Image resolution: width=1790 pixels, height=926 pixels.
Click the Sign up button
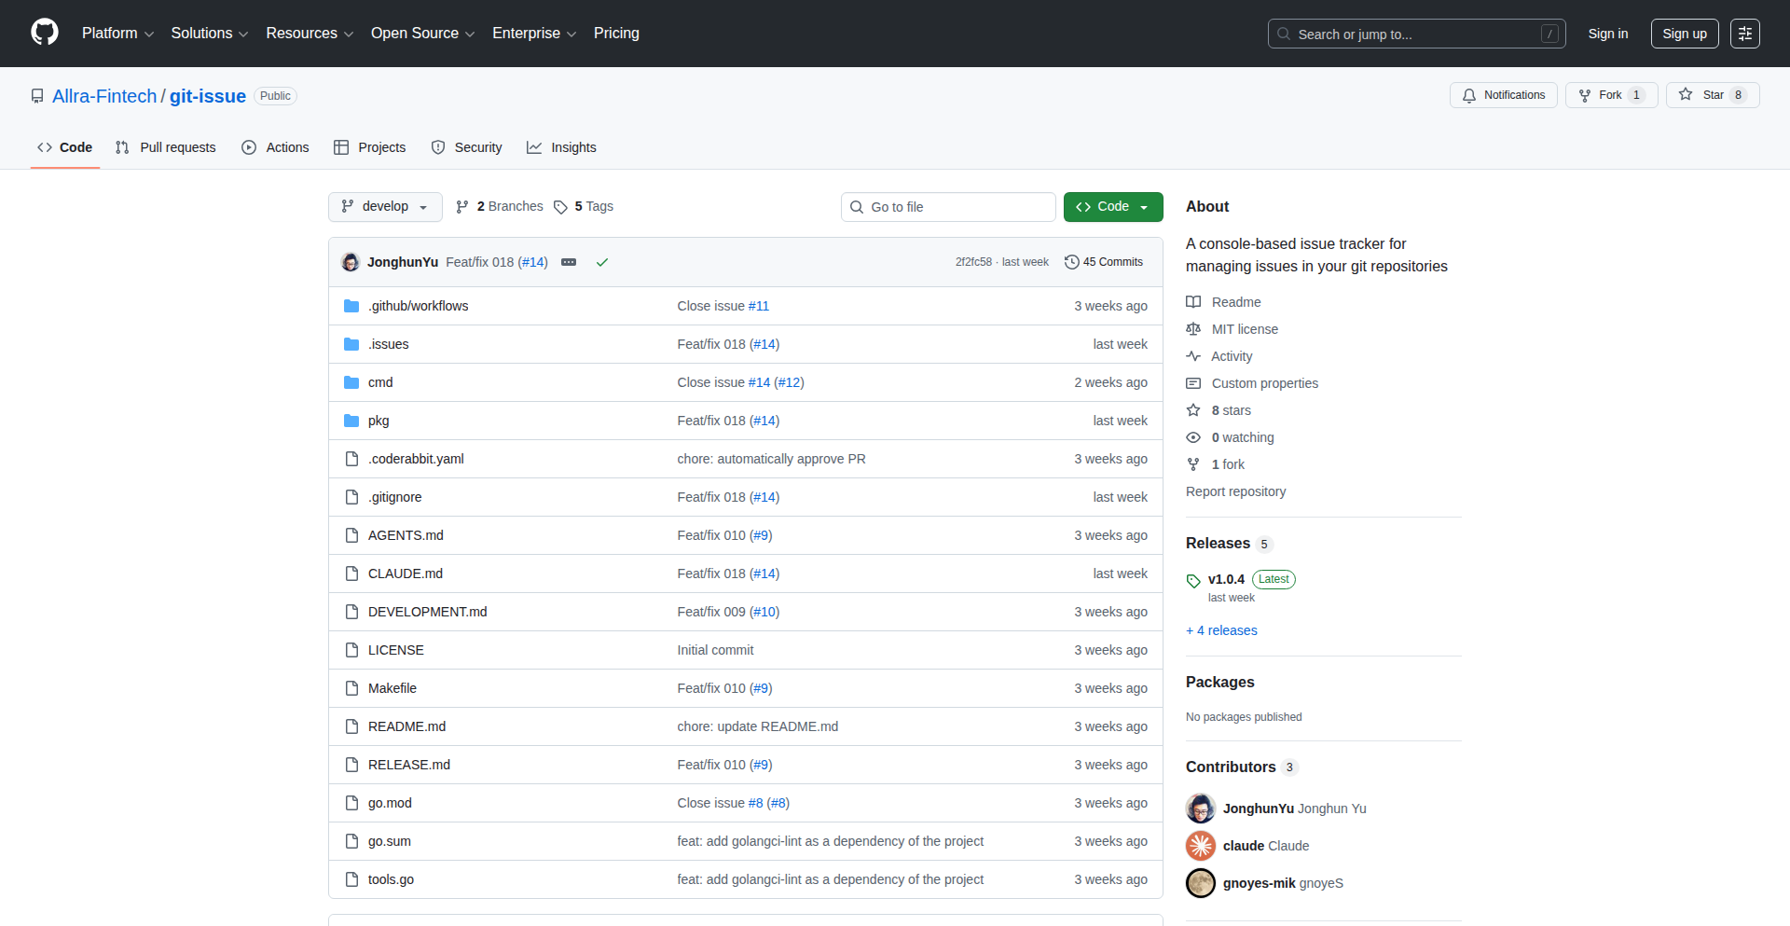coord(1684,34)
